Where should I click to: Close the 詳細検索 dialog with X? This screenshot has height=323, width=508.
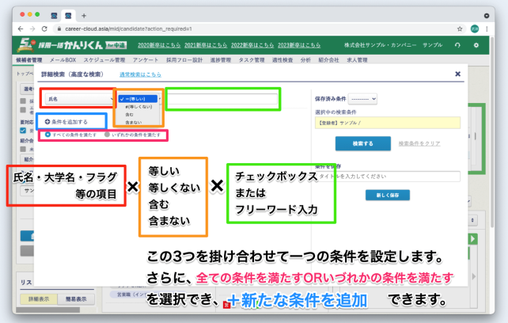458,74
